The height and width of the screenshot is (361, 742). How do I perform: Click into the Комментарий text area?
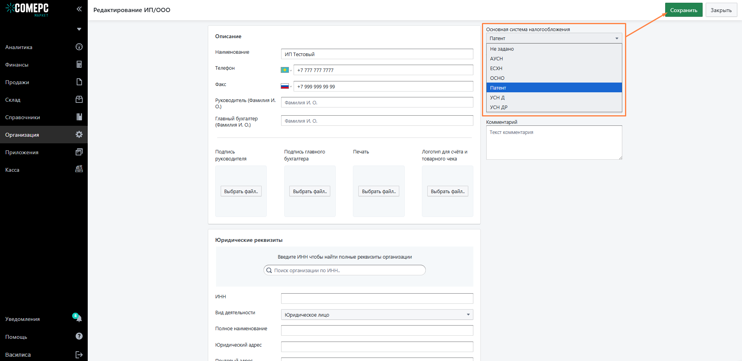(554, 143)
